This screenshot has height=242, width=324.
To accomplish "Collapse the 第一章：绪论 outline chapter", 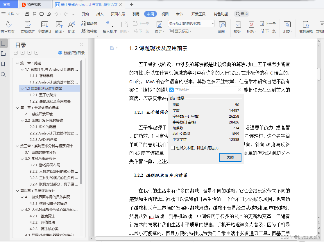I will [x=17, y=63].
